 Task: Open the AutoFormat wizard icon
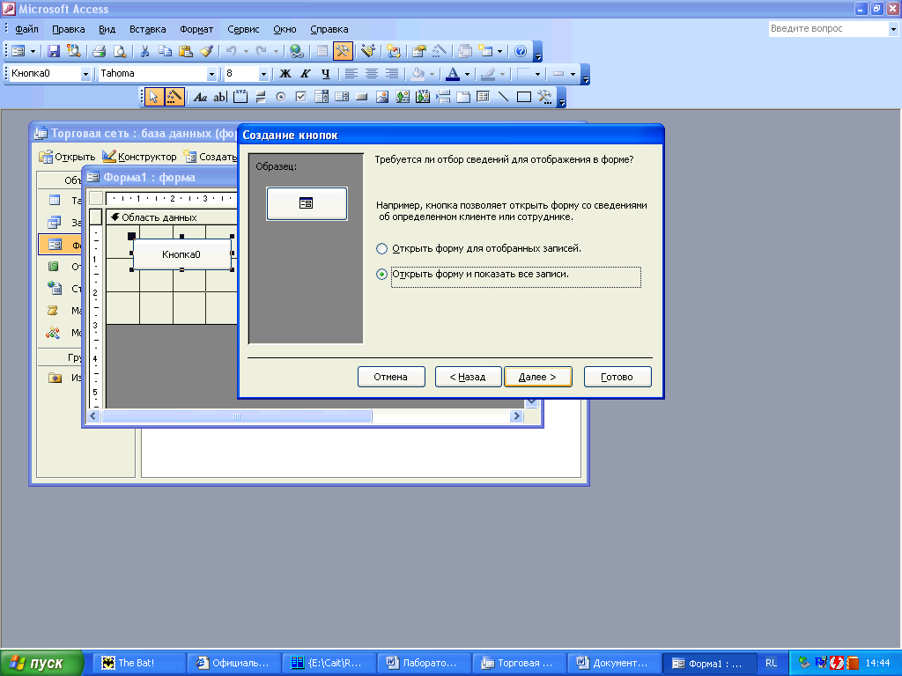[368, 51]
